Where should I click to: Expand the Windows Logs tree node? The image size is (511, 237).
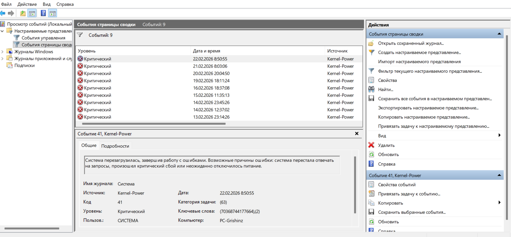point(2,52)
